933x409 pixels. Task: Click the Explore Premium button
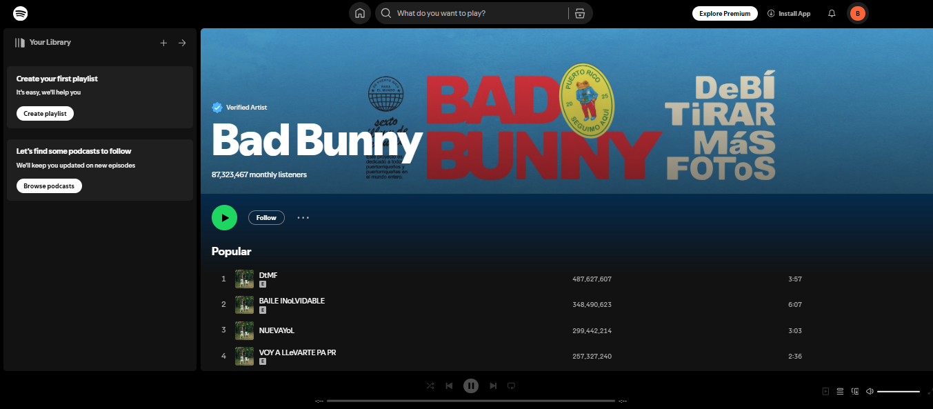point(725,13)
